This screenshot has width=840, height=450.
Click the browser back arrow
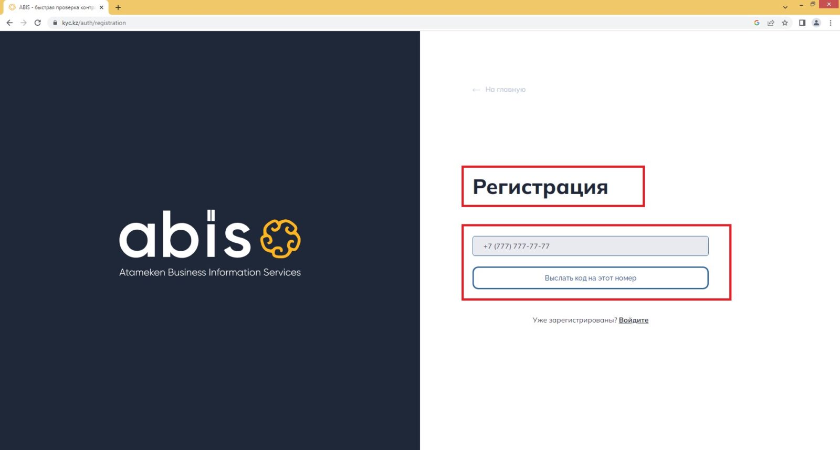pyautogui.click(x=9, y=23)
